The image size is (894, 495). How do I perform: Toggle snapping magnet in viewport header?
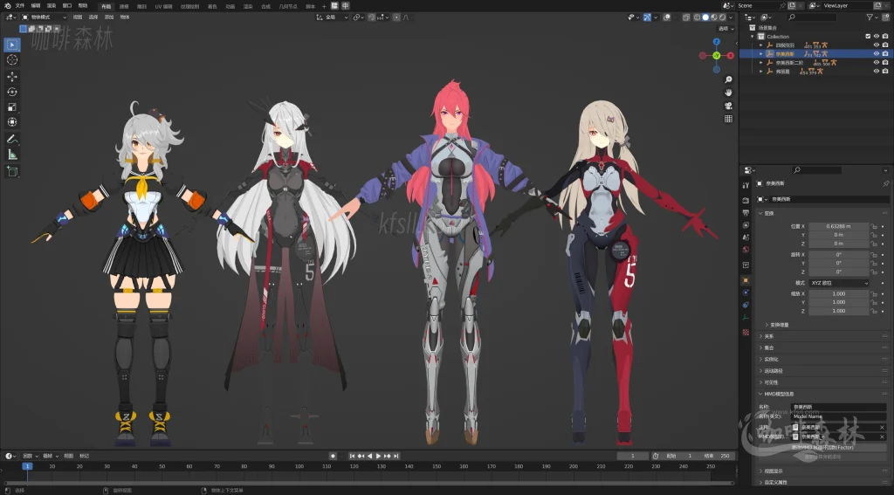coord(372,17)
